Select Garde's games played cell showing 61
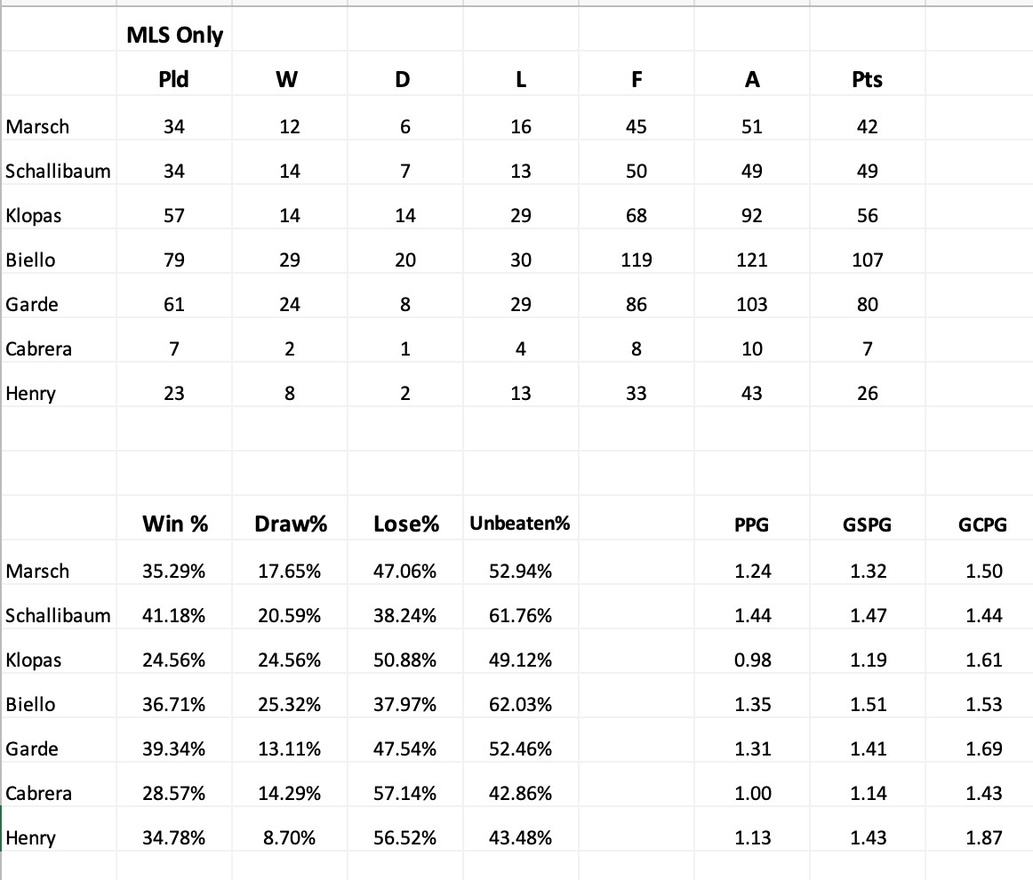 [x=174, y=304]
